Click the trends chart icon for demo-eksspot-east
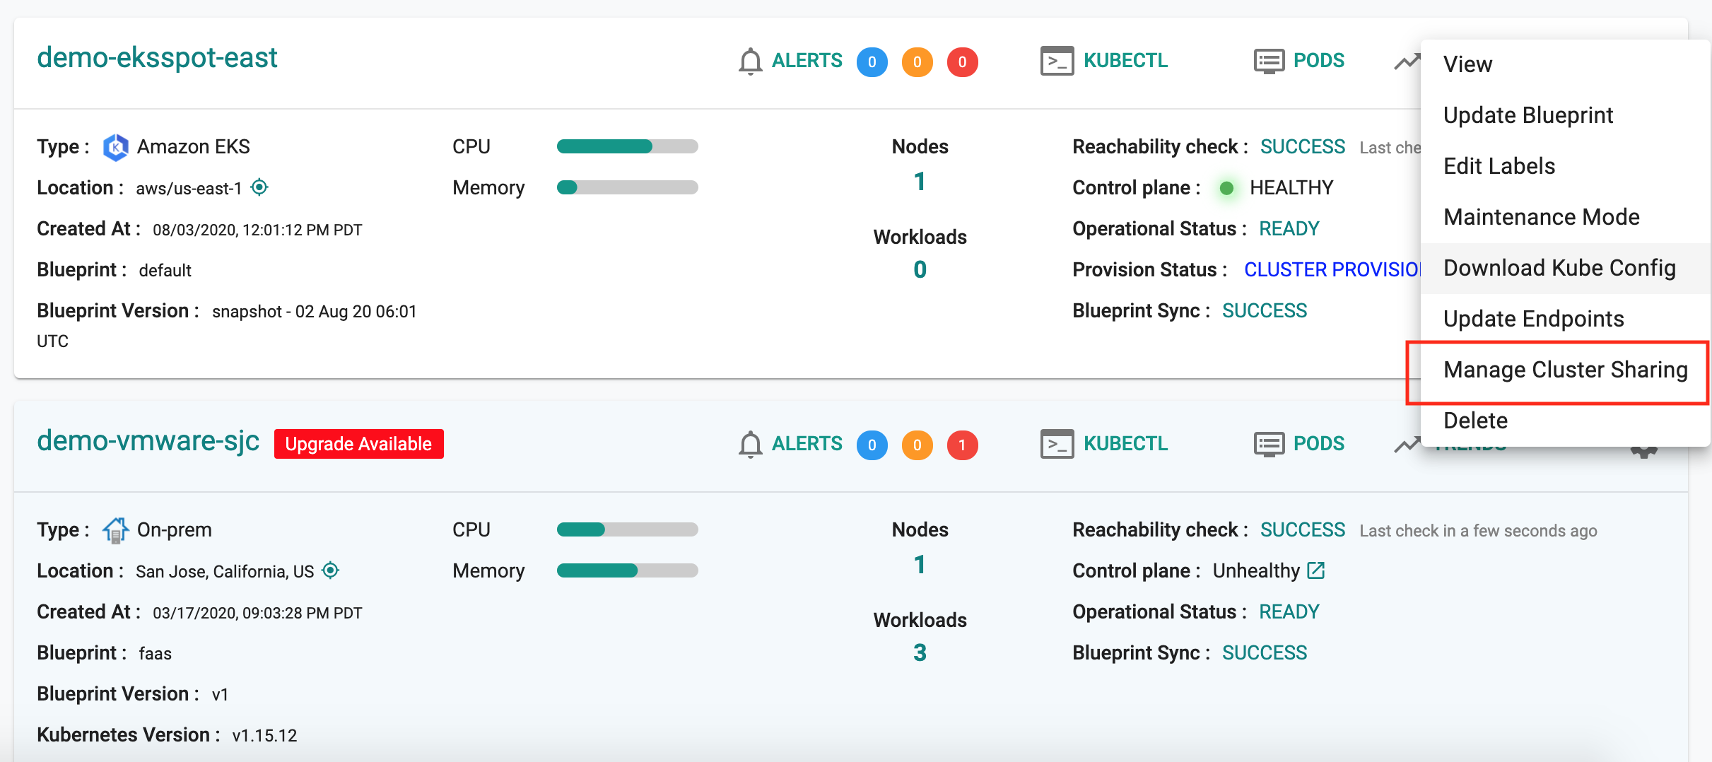Viewport: 1712px width, 762px height. click(x=1407, y=62)
